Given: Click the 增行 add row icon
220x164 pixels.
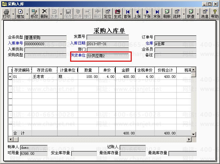Looking at the screenshot, I should coord(88,14).
